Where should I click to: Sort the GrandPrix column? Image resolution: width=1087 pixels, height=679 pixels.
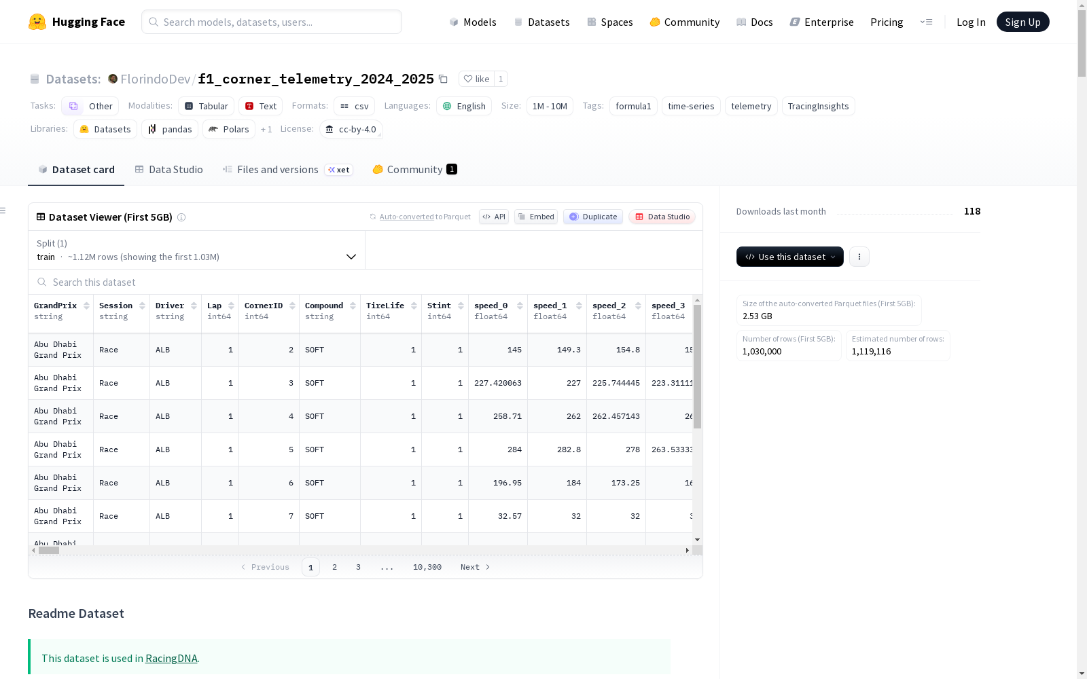[x=87, y=306]
